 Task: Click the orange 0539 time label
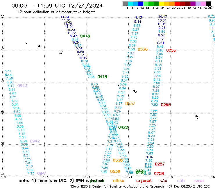115,171
